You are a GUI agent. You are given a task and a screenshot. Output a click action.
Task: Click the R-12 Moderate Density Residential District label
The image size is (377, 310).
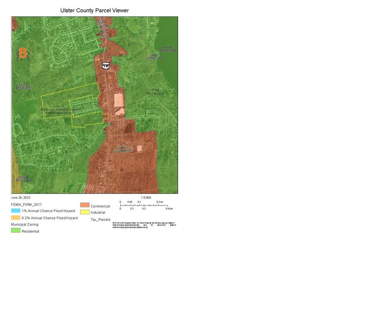[x=61, y=110]
